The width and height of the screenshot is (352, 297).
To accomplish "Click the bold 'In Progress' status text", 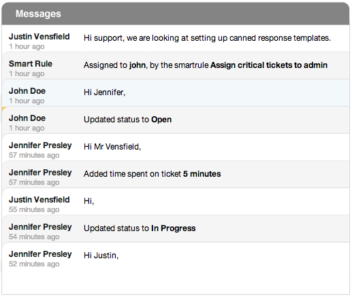I will (x=174, y=228).
